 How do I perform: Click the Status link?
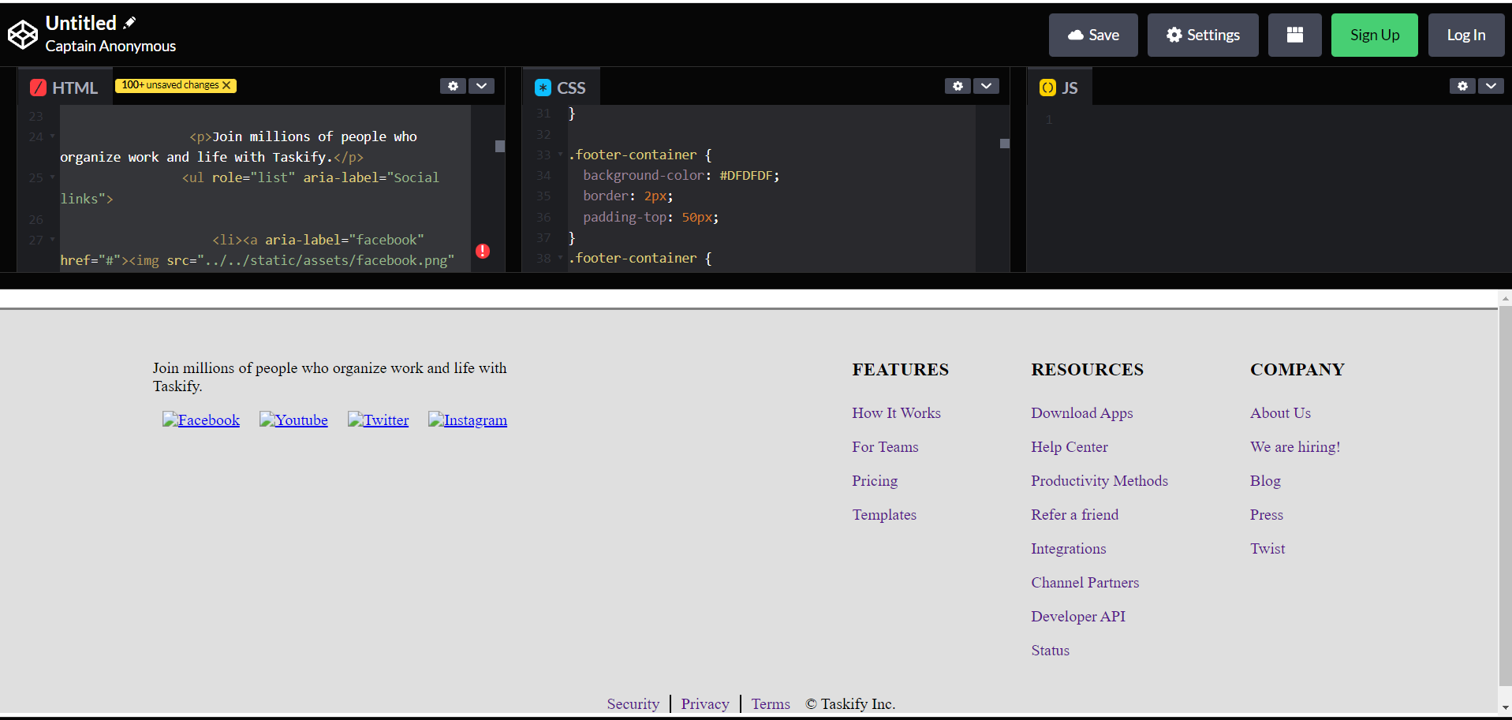pos(1051,650)
